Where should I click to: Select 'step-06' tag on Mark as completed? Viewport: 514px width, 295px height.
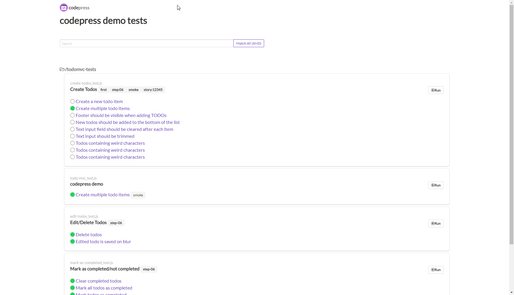click(x=149, y=269)
